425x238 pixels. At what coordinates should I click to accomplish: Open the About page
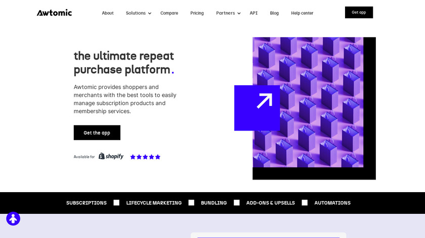click(108, 13)
